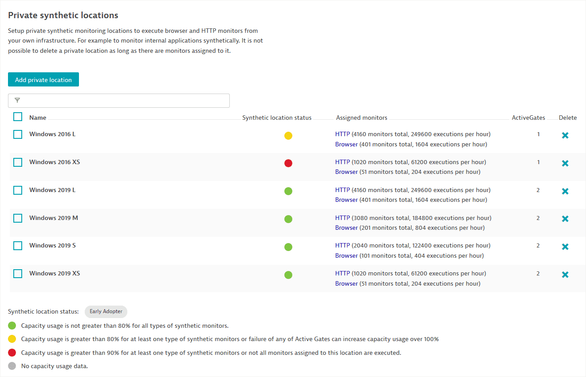586x377 pixels.
Task: Click the Private synthetic locations heading
Action: pos(63,16)
